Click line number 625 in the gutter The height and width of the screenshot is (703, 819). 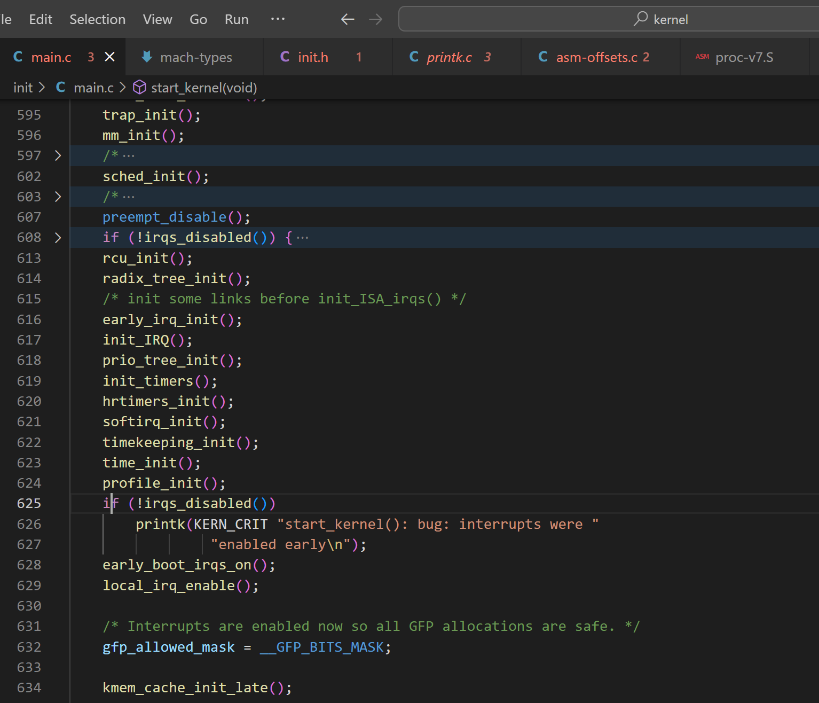[x=29, y=503]
